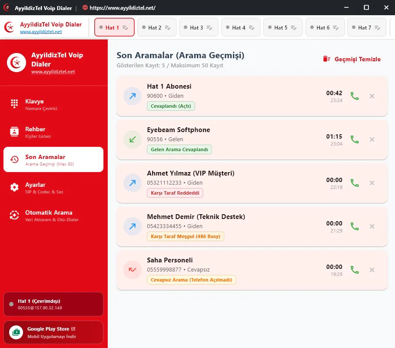The height and width of the screenshot is (348, 395).
Task: Select the Hat 3 line tab
Action: point(199,27)
